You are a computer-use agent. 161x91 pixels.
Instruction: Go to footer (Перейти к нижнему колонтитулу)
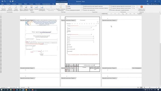[x=61, y=8]
